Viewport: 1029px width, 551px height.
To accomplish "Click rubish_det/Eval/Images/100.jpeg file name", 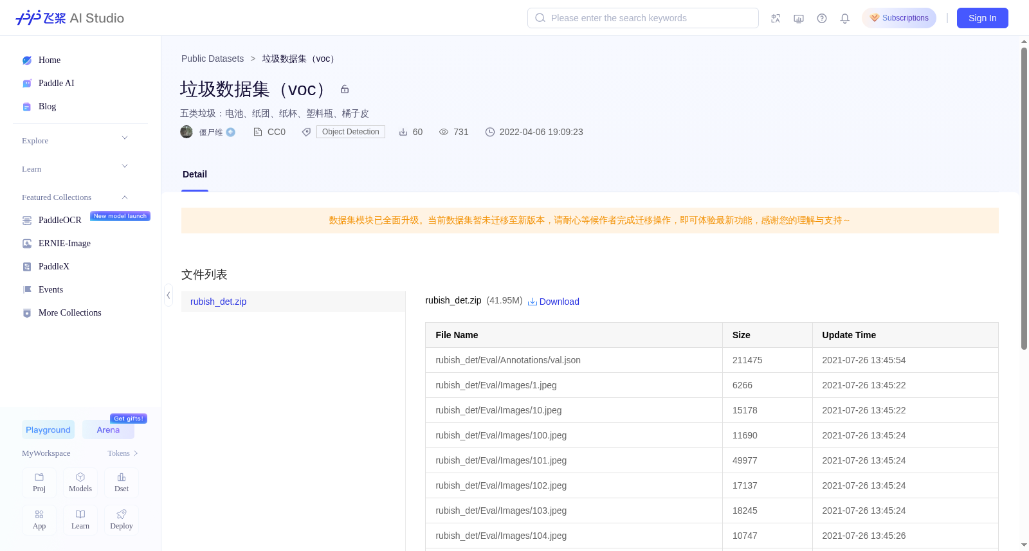I will [501, 435].
